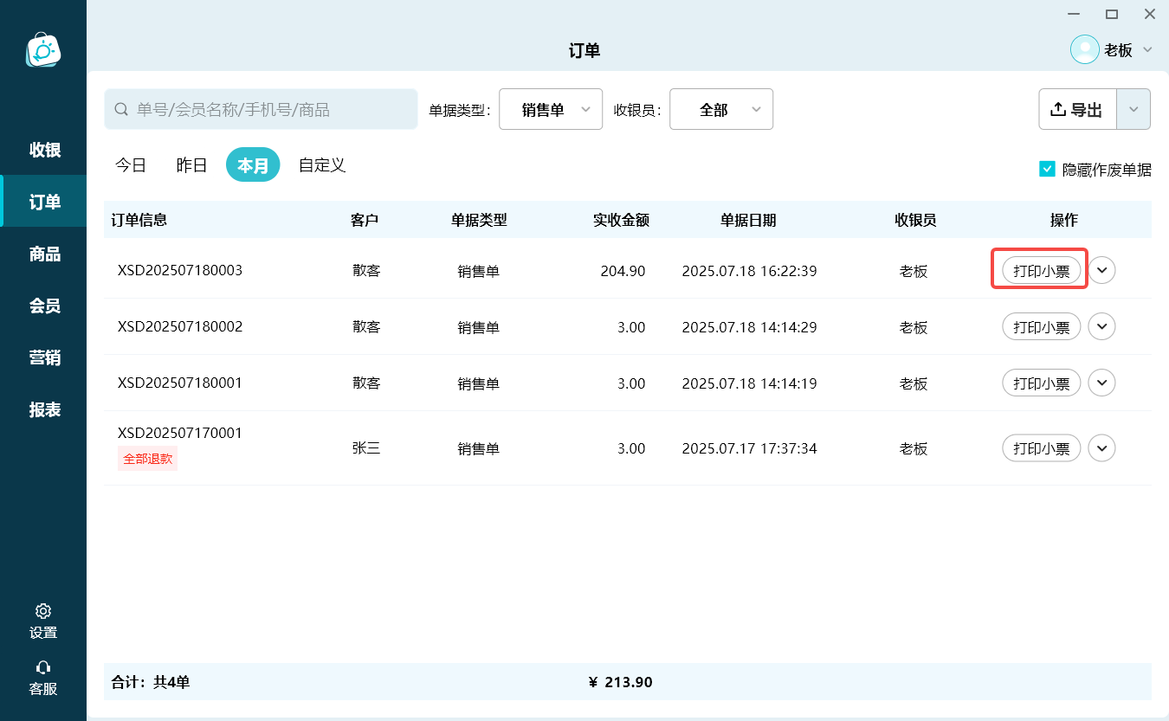The image size is (1169, 721).
Task: Open the 收银员 dropdown showing 全部
Action: (x=721, y=110)
